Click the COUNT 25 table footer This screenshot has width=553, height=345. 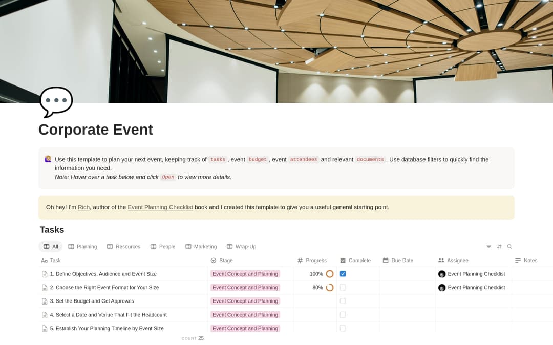click(193, 338)
